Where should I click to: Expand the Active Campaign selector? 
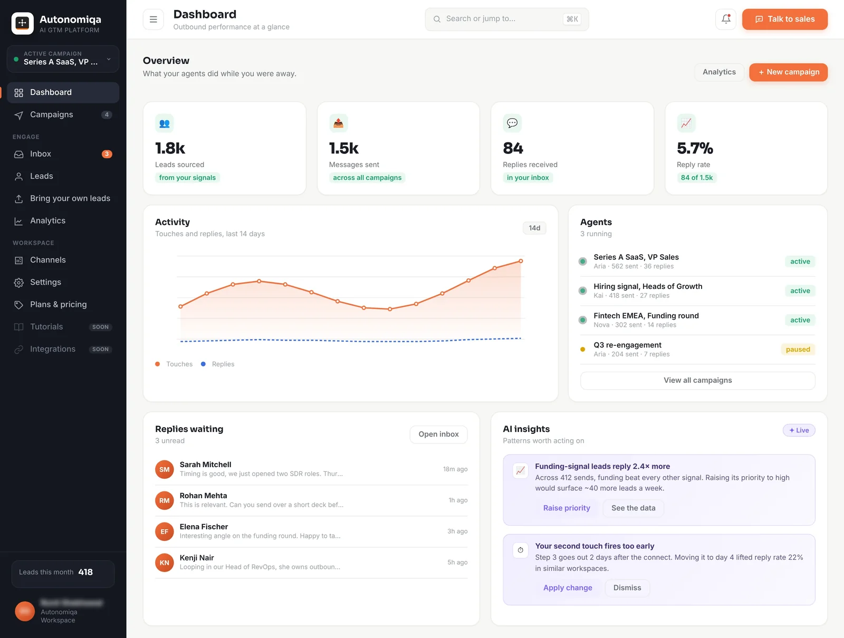[63, 59]
